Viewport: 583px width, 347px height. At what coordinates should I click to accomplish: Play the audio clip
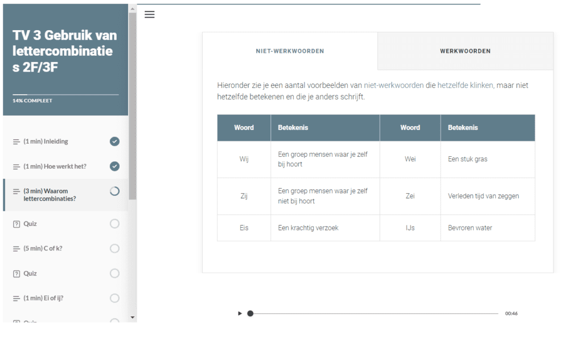pyautogui.click(x=240, y=313)
